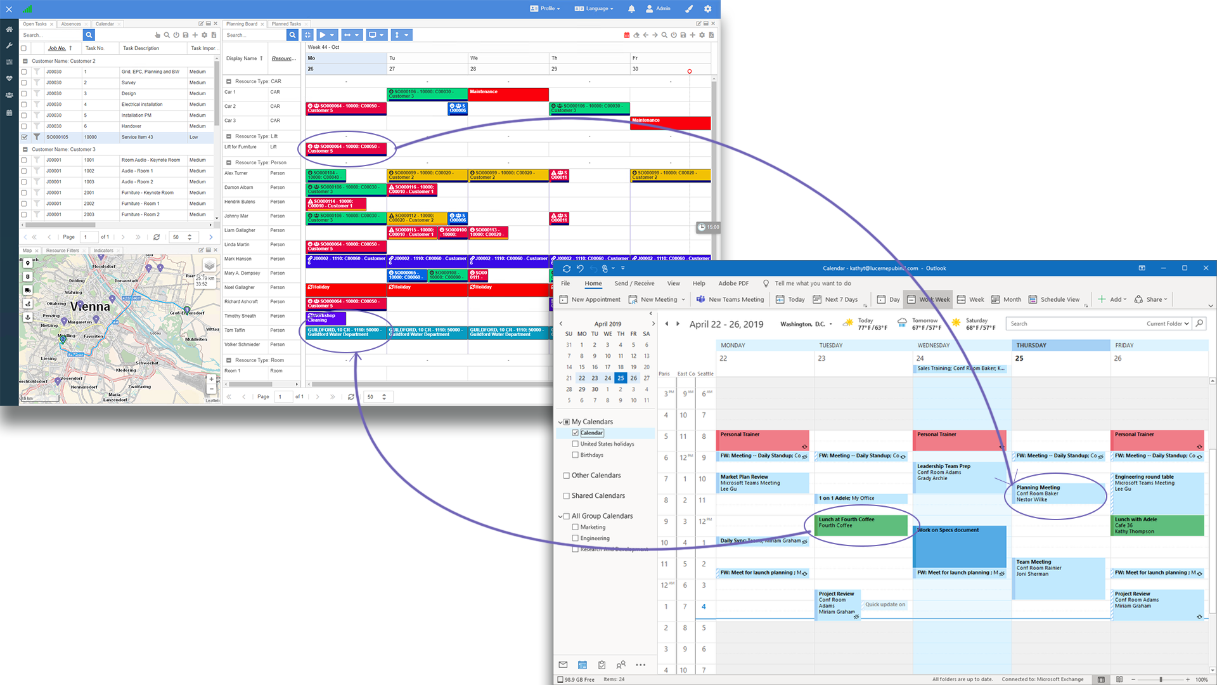Enable United States holidays calendar
Screen dimensions: 1217x685
click(x=575, y=444)
